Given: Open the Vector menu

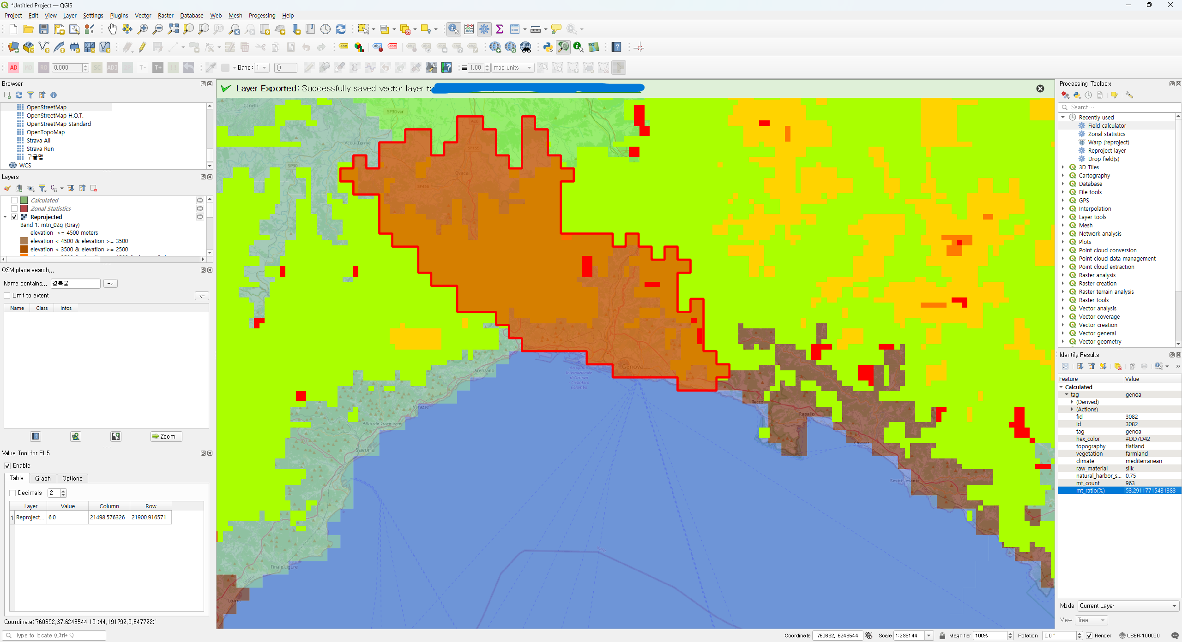Looking at the screenshot, I should (143, 15).
